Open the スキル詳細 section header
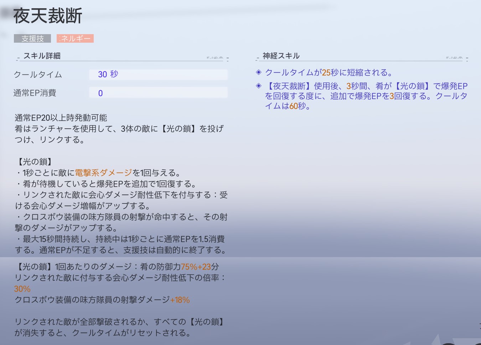The width and height of the screenshot is (481, 345). pyautogui.click(x=42, y=56)
